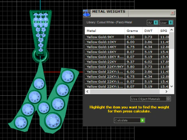The image size is (187, 140).
Task: Toggle the GV switch
Action: [156, 23]
